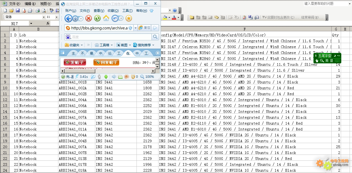The height and width of the screenshot is (173, 352).
Task: Expand the font size 11 dropdown
Action: [x=56, y=17]
